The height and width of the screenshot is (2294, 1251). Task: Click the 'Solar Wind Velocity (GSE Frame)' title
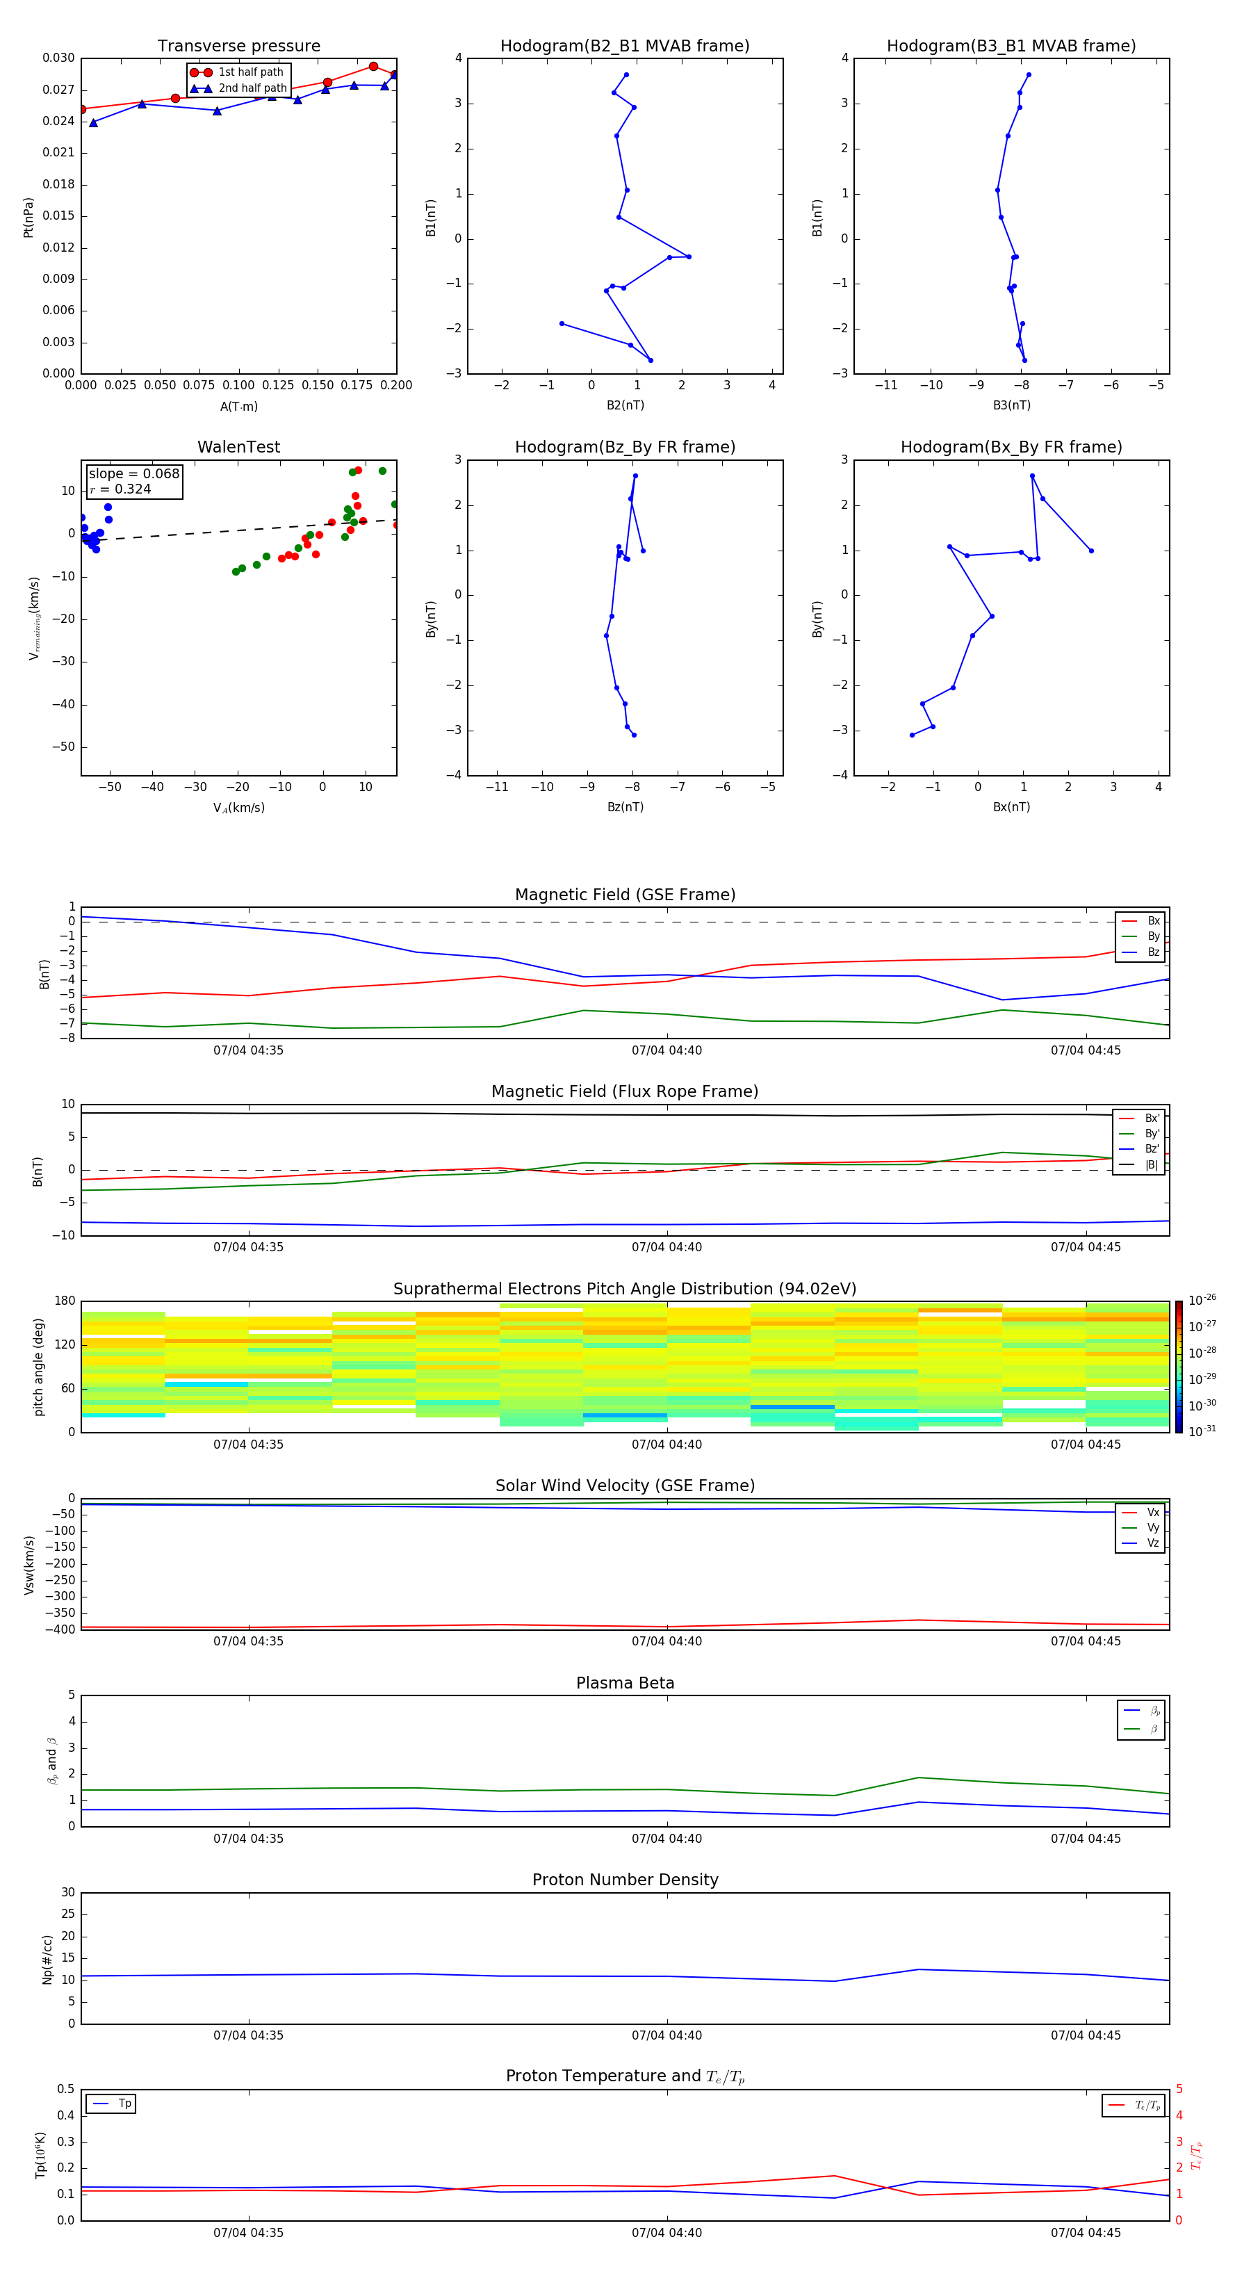click(x=625, y=1486)
